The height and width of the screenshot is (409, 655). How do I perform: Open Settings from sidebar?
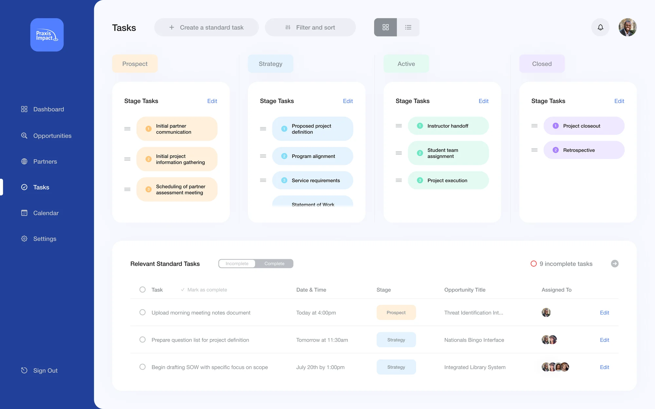point(39,239)
